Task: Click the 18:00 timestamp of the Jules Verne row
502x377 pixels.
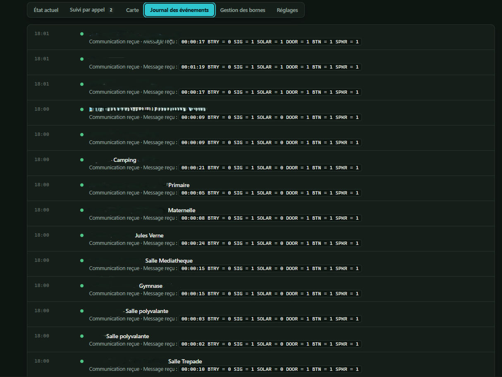Action: [42, 235]
